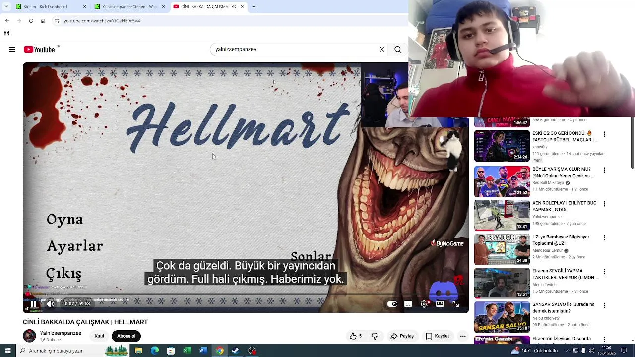Open options menu for UZI'ye Bembeyaz video

[604, 238]
